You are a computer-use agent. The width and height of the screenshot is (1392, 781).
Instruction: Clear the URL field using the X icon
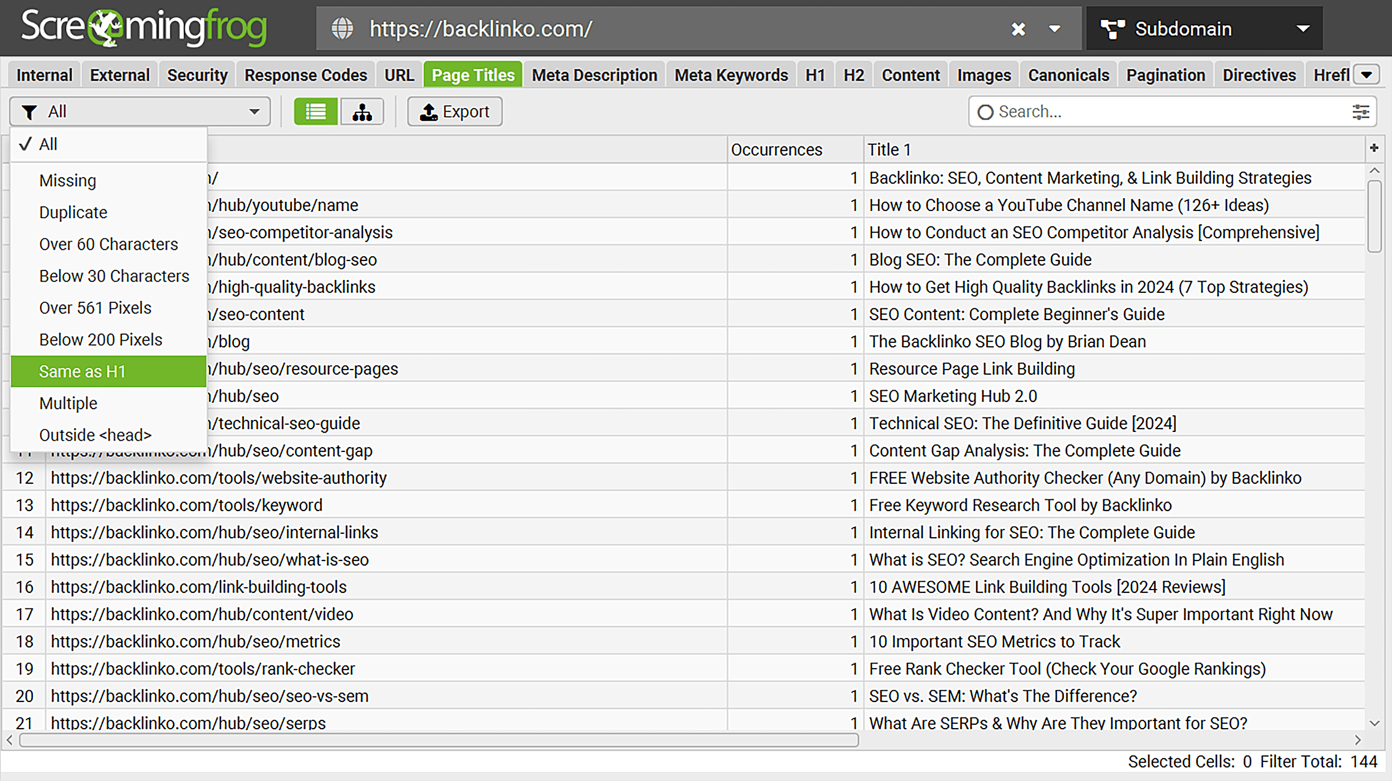pos(1018,28)
